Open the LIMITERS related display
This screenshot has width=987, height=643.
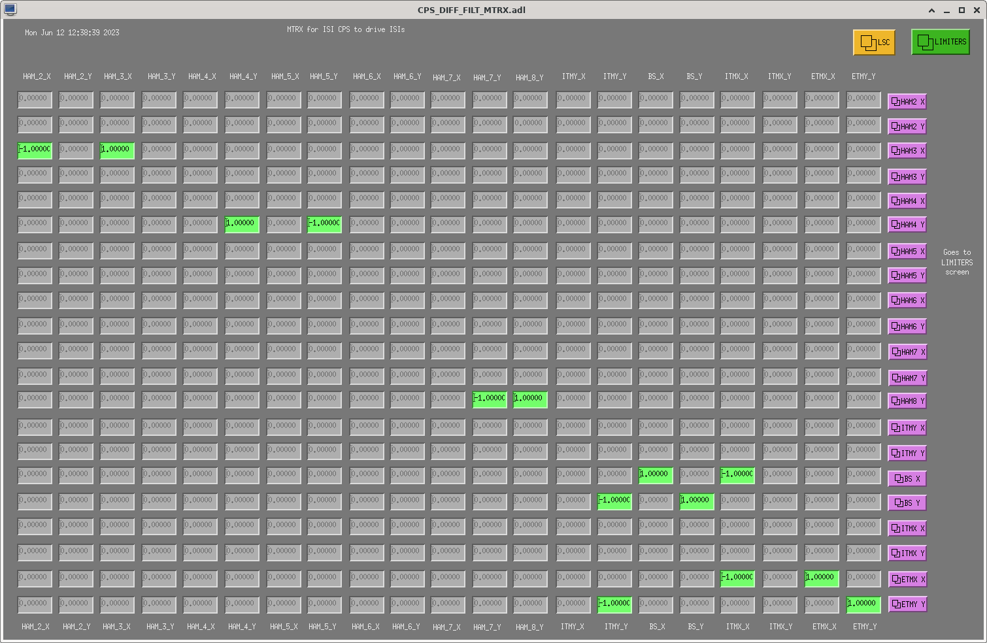[941, 42]
